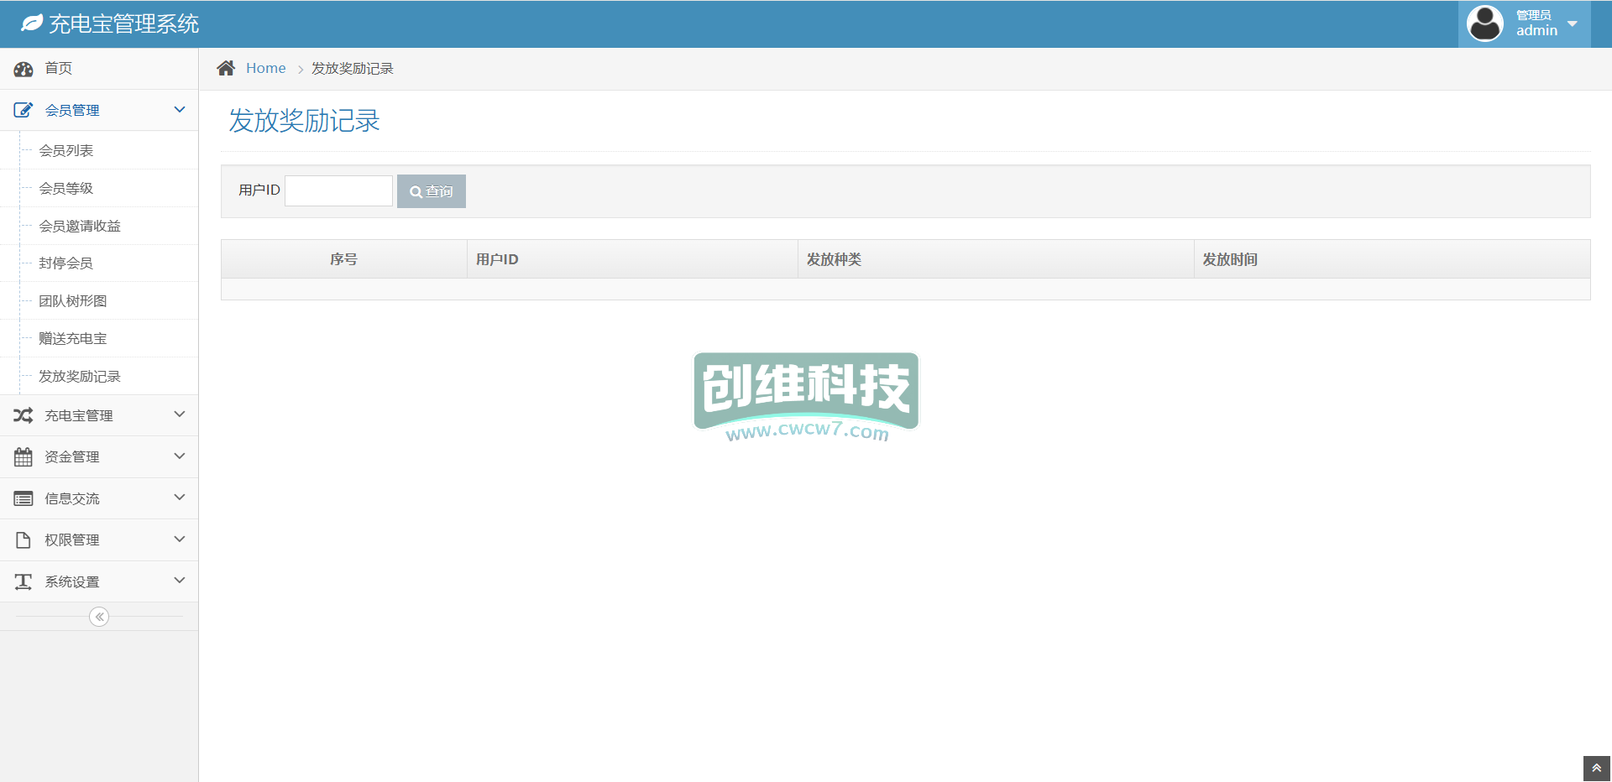
Task: Click the text icon for 系统设置
Action: pyautogui.click(x=24, y=581)
